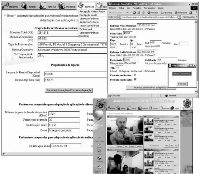Click the Ajuda book icon in Multicast Adaptativo window
Image resolution: width=200 pixels, height=174 pixels.
172,108
